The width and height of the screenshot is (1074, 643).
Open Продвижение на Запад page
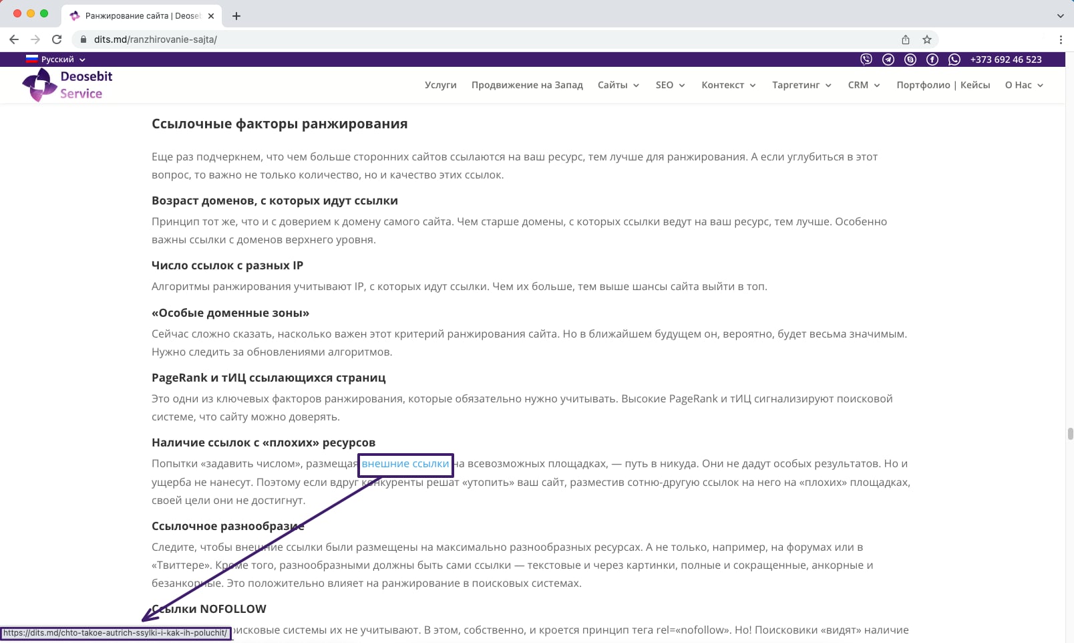pos(527,85)
